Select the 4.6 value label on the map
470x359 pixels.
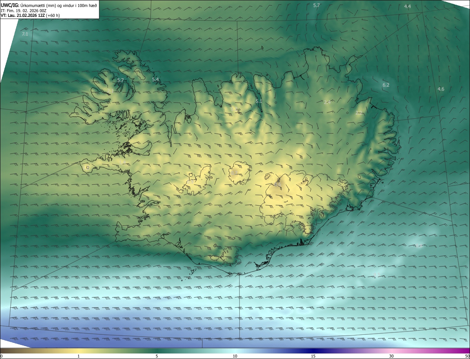point(441,89)
